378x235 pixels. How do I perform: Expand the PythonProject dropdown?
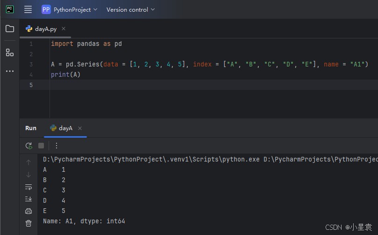(70, 9)
